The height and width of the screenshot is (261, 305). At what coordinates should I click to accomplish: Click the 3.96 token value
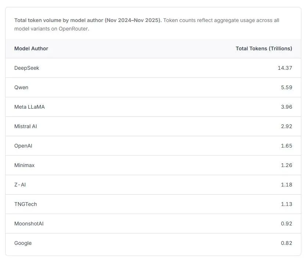pos(286,107)
